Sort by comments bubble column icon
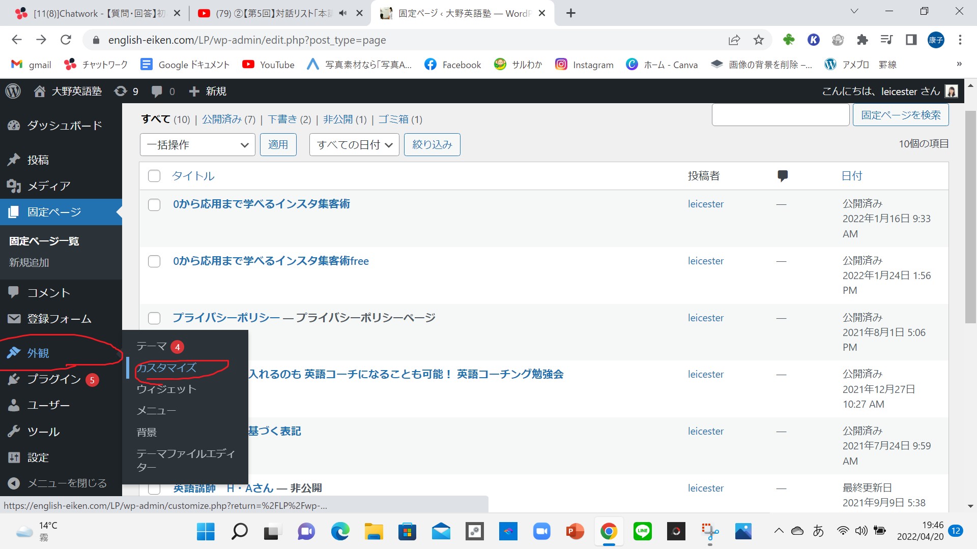Screen dimensions: 977x549 click(x=783, y=176)
